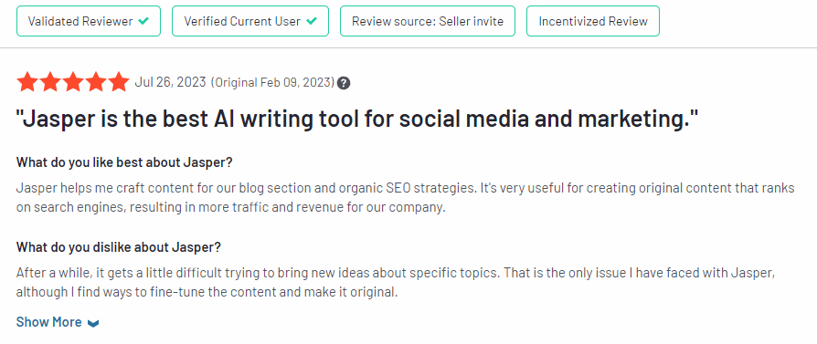Screen dimensions: 817x344
Task: Select the Validated Reviewer badge
Action: [x=89, y=21]
